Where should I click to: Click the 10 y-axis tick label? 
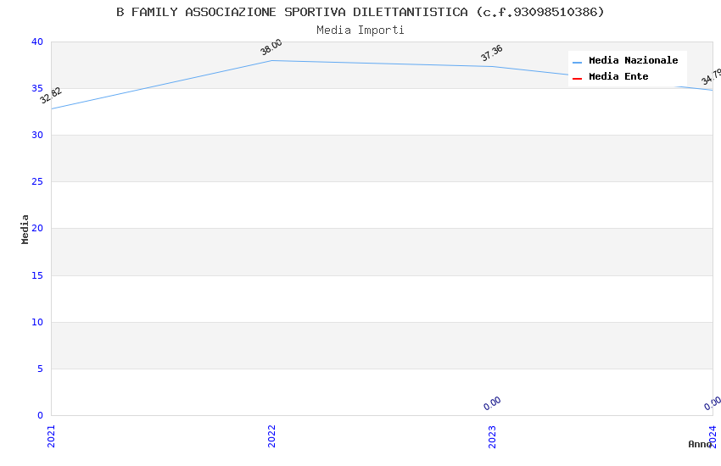coord(36,322)
